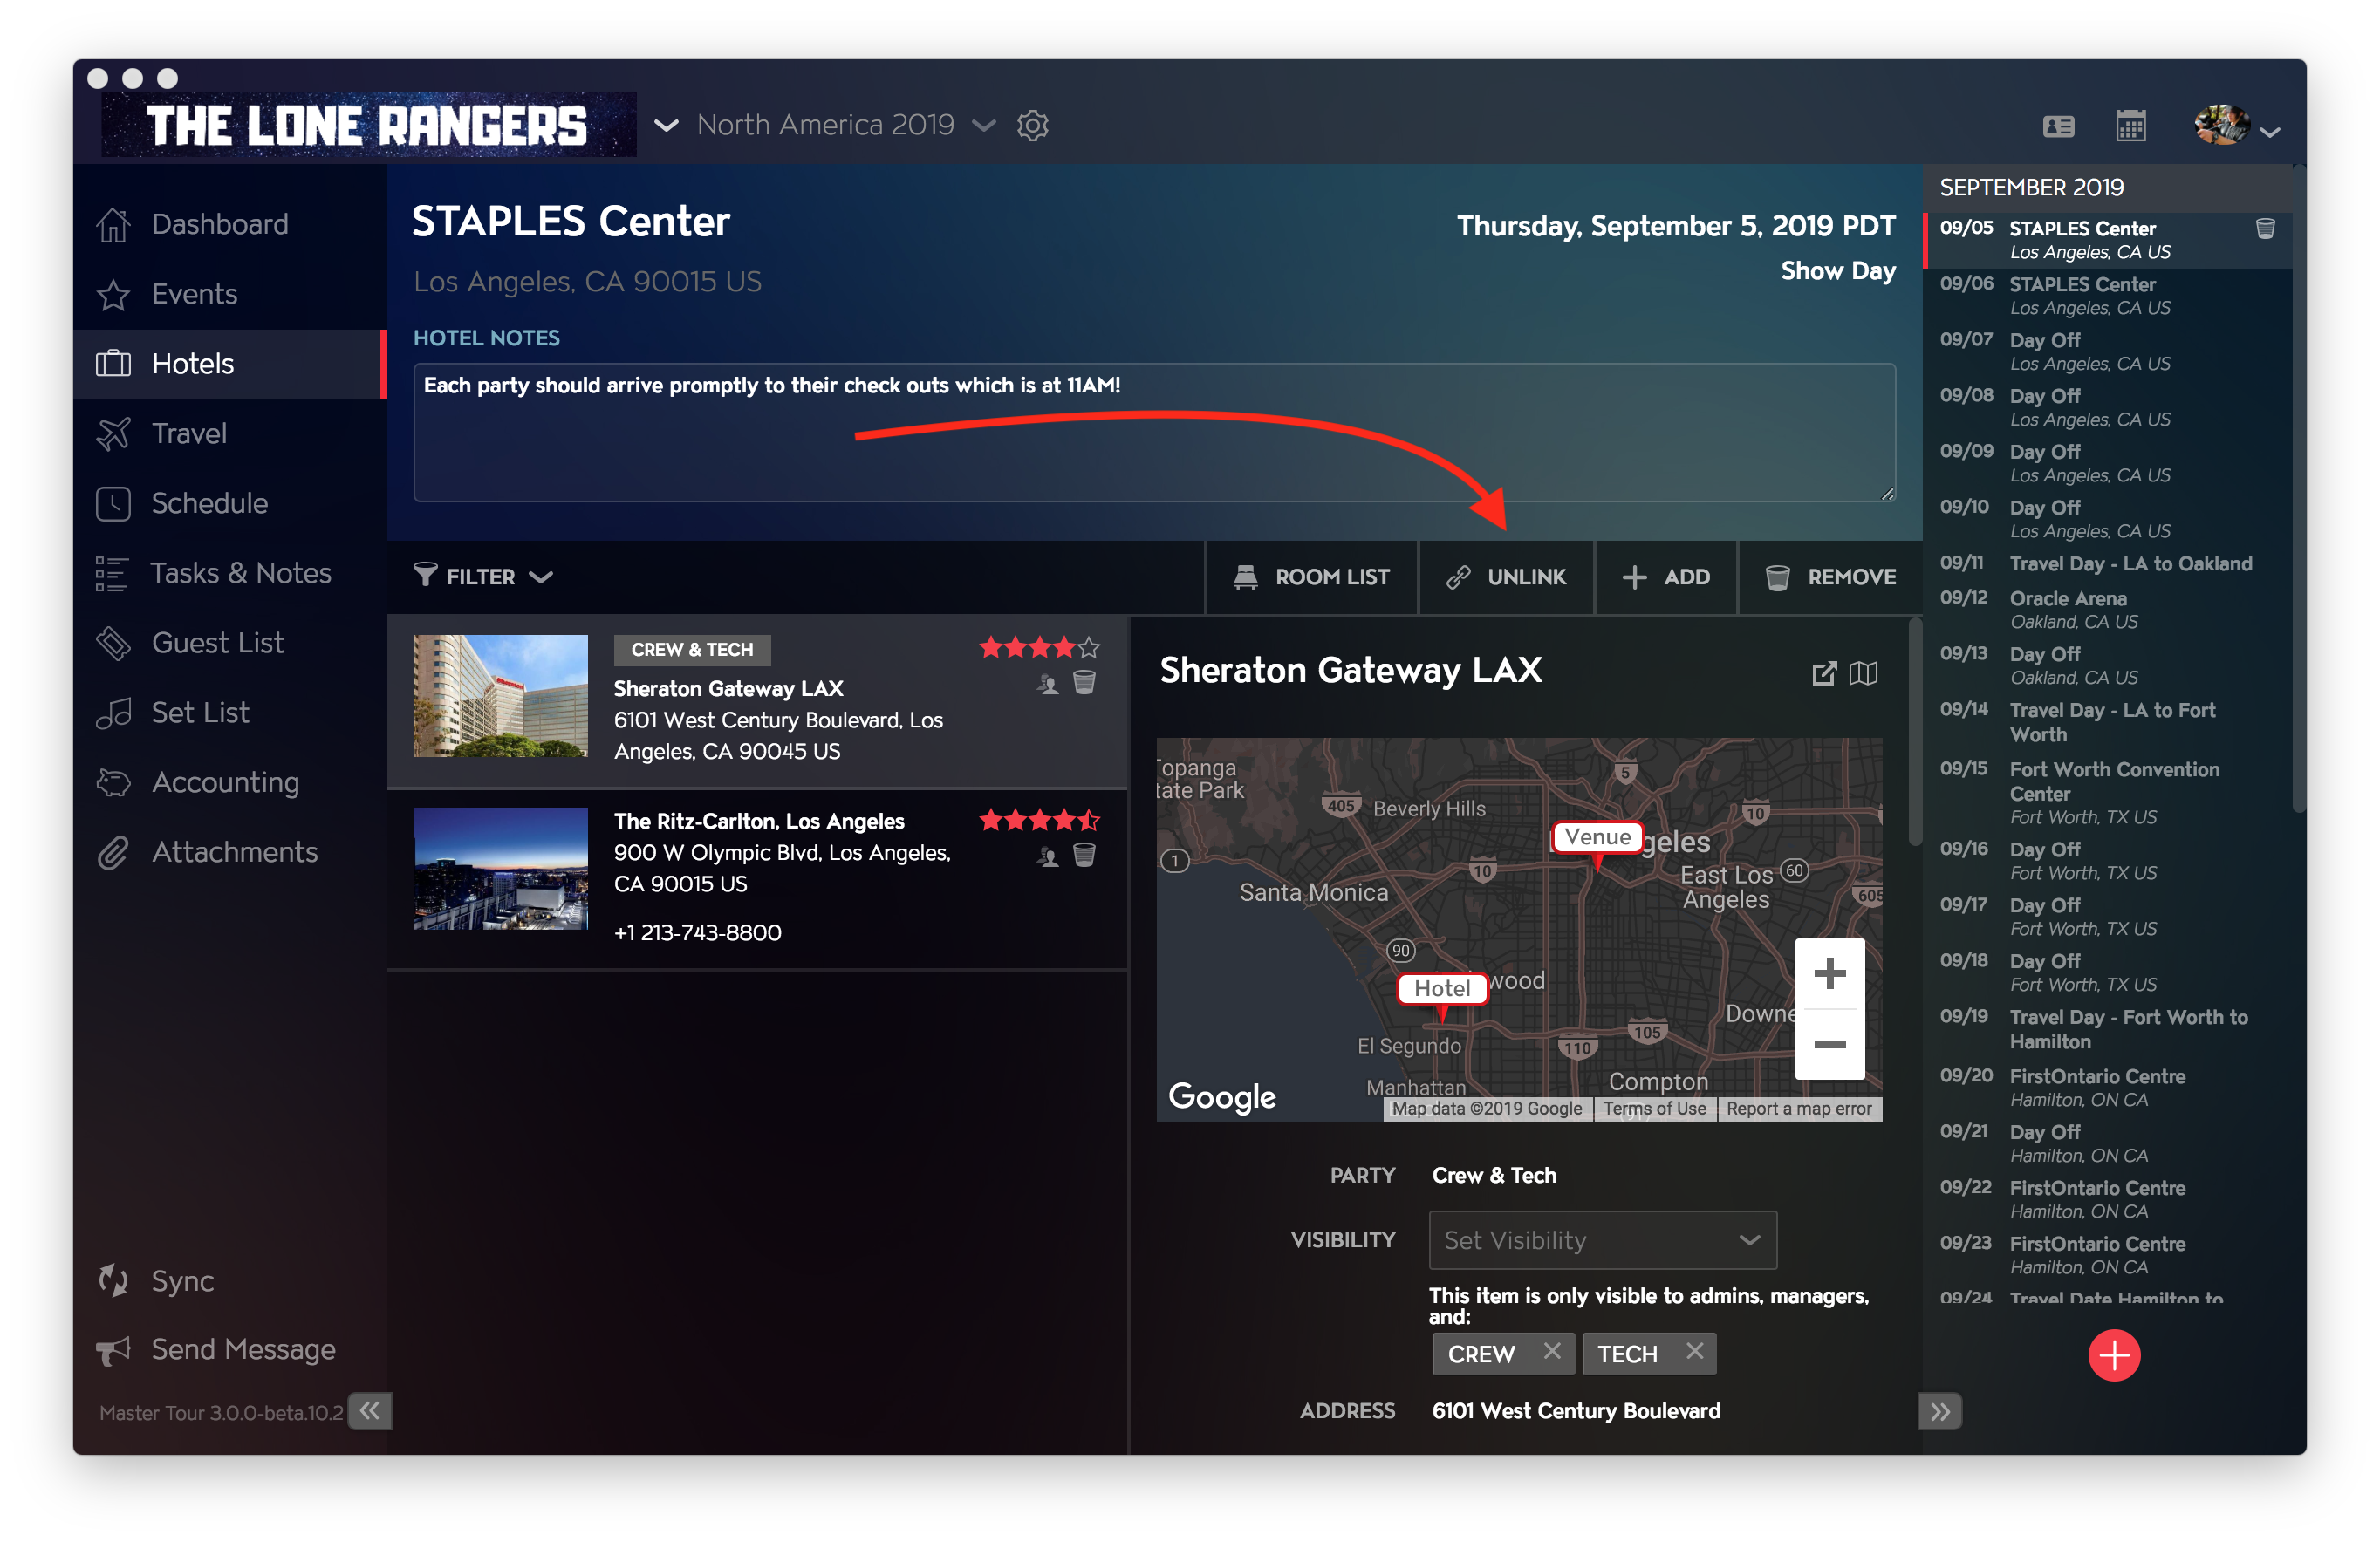Click the details panel scrollbar
The image size is (2380, 1542).
pos(1914,732)
